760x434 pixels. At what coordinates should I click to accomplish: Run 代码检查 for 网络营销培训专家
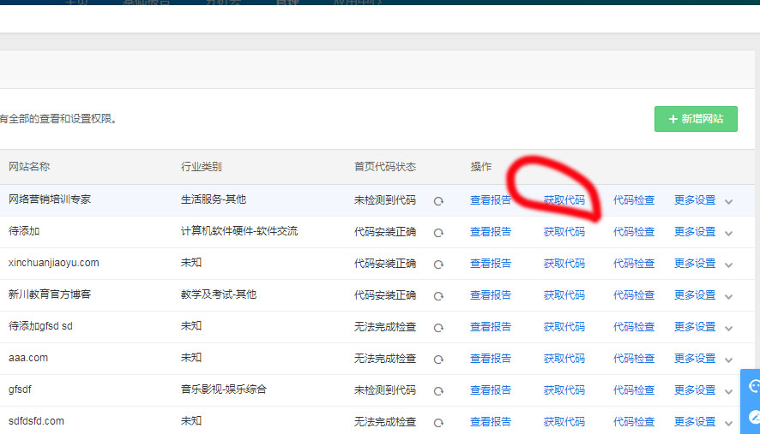pos(634,200)
